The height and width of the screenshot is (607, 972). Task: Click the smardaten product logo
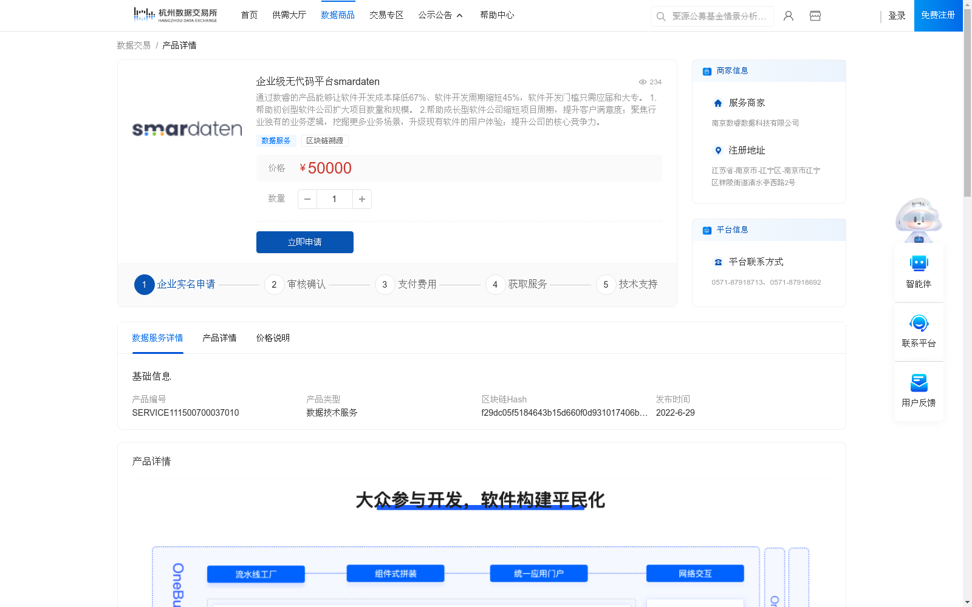[x=187, y=129]
